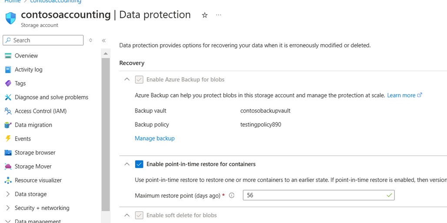The width and height of the screenshot is (447, 223).
Task: Click the info icon beside Maximum restore point
Action: click(232, 196)
